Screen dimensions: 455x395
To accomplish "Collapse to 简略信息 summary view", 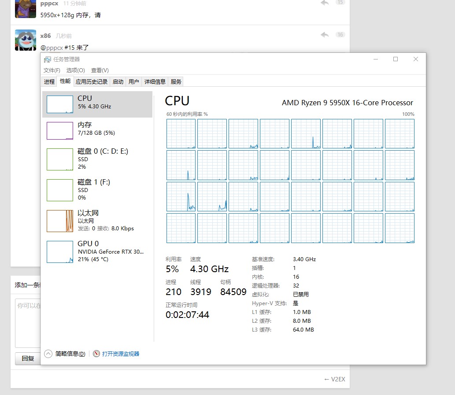I will pos(65,354).
